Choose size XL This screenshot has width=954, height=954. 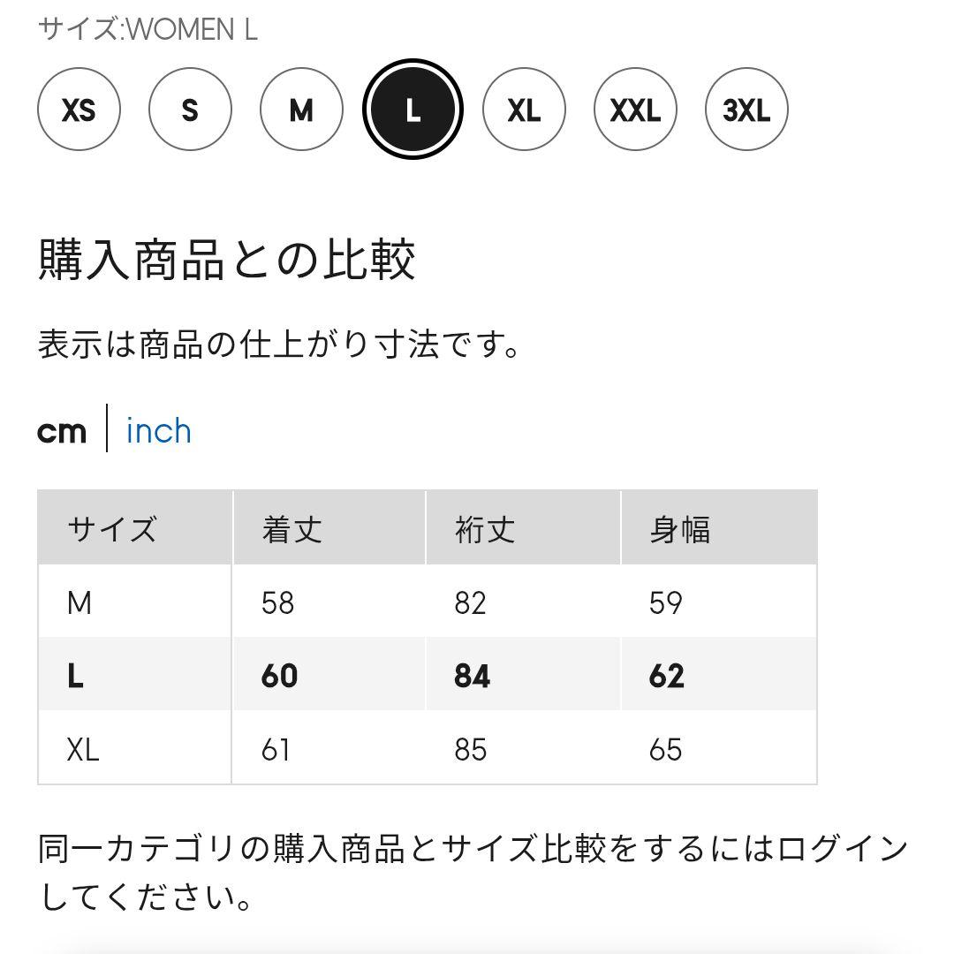[x=524, y=110]
